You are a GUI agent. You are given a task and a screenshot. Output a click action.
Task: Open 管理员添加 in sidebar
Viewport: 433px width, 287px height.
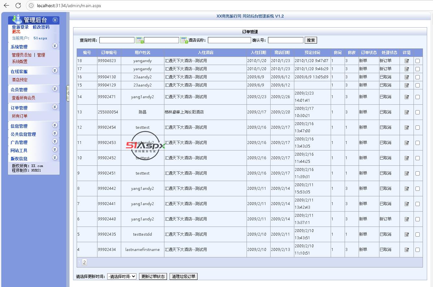pos(22,55)
